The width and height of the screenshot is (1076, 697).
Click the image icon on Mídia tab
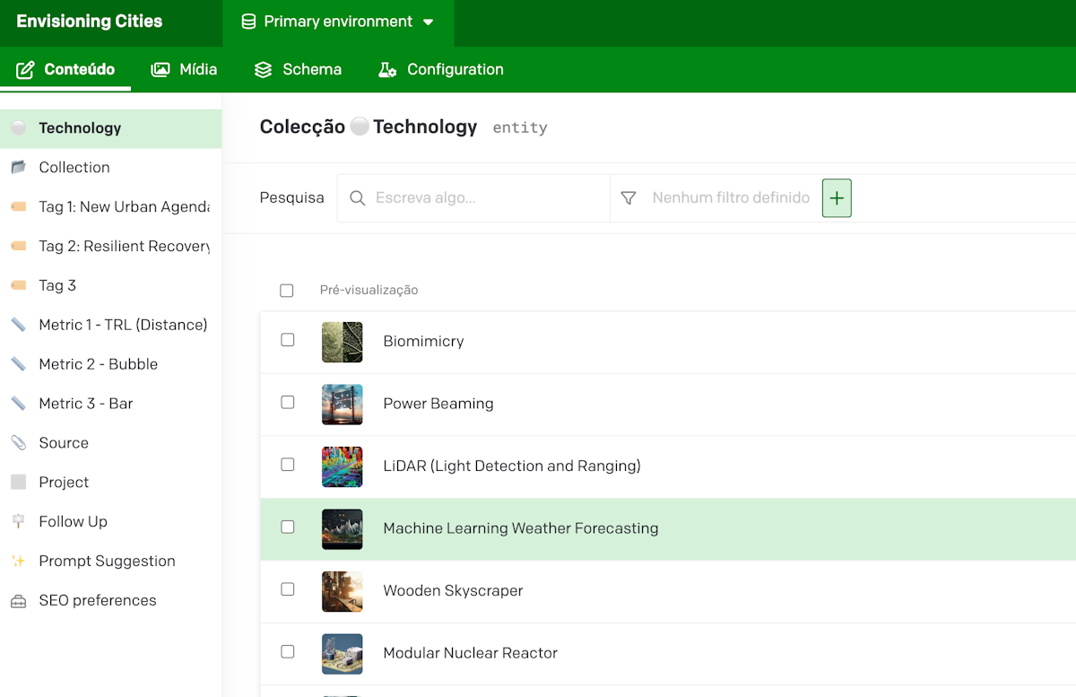point(161,69)
